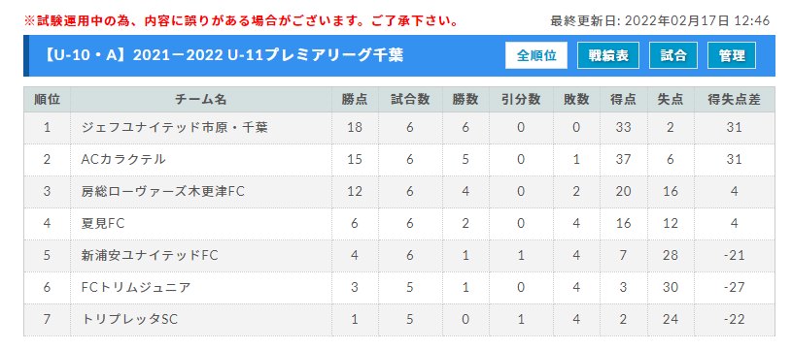Screen dimensions: 792x350
Task: Click the 勝点 column header
Action: (x=355, y=100)
